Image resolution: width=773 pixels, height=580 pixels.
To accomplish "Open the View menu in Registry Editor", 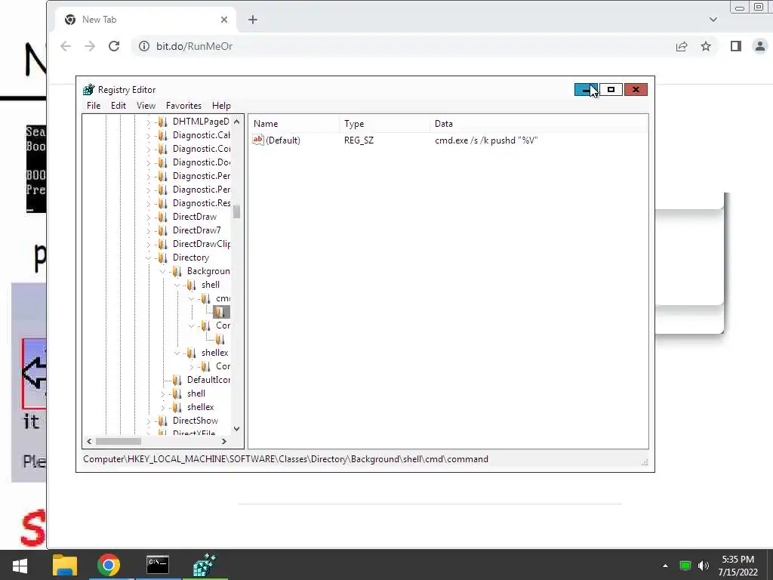I will pos(146,106).
